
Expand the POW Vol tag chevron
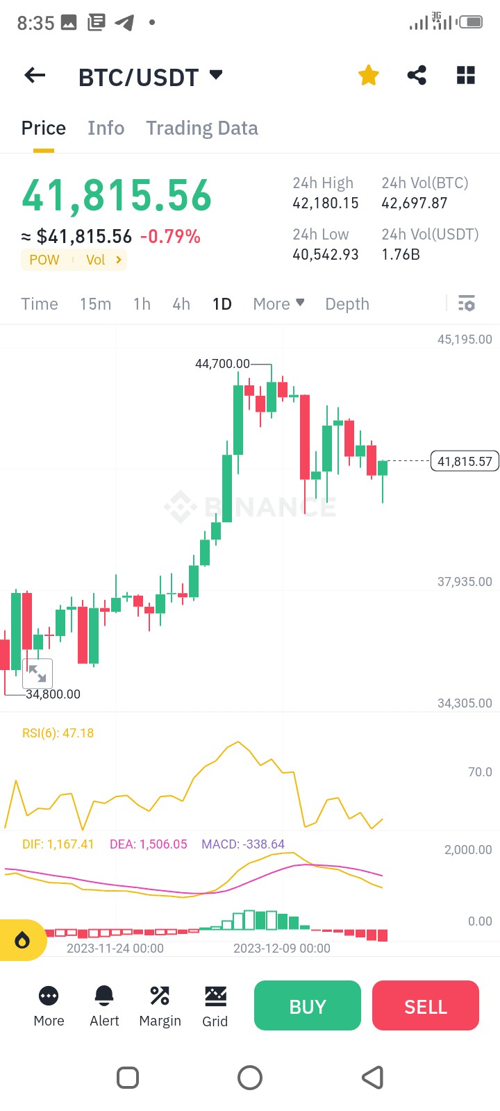pyautogui.click(x=119, y=260)
